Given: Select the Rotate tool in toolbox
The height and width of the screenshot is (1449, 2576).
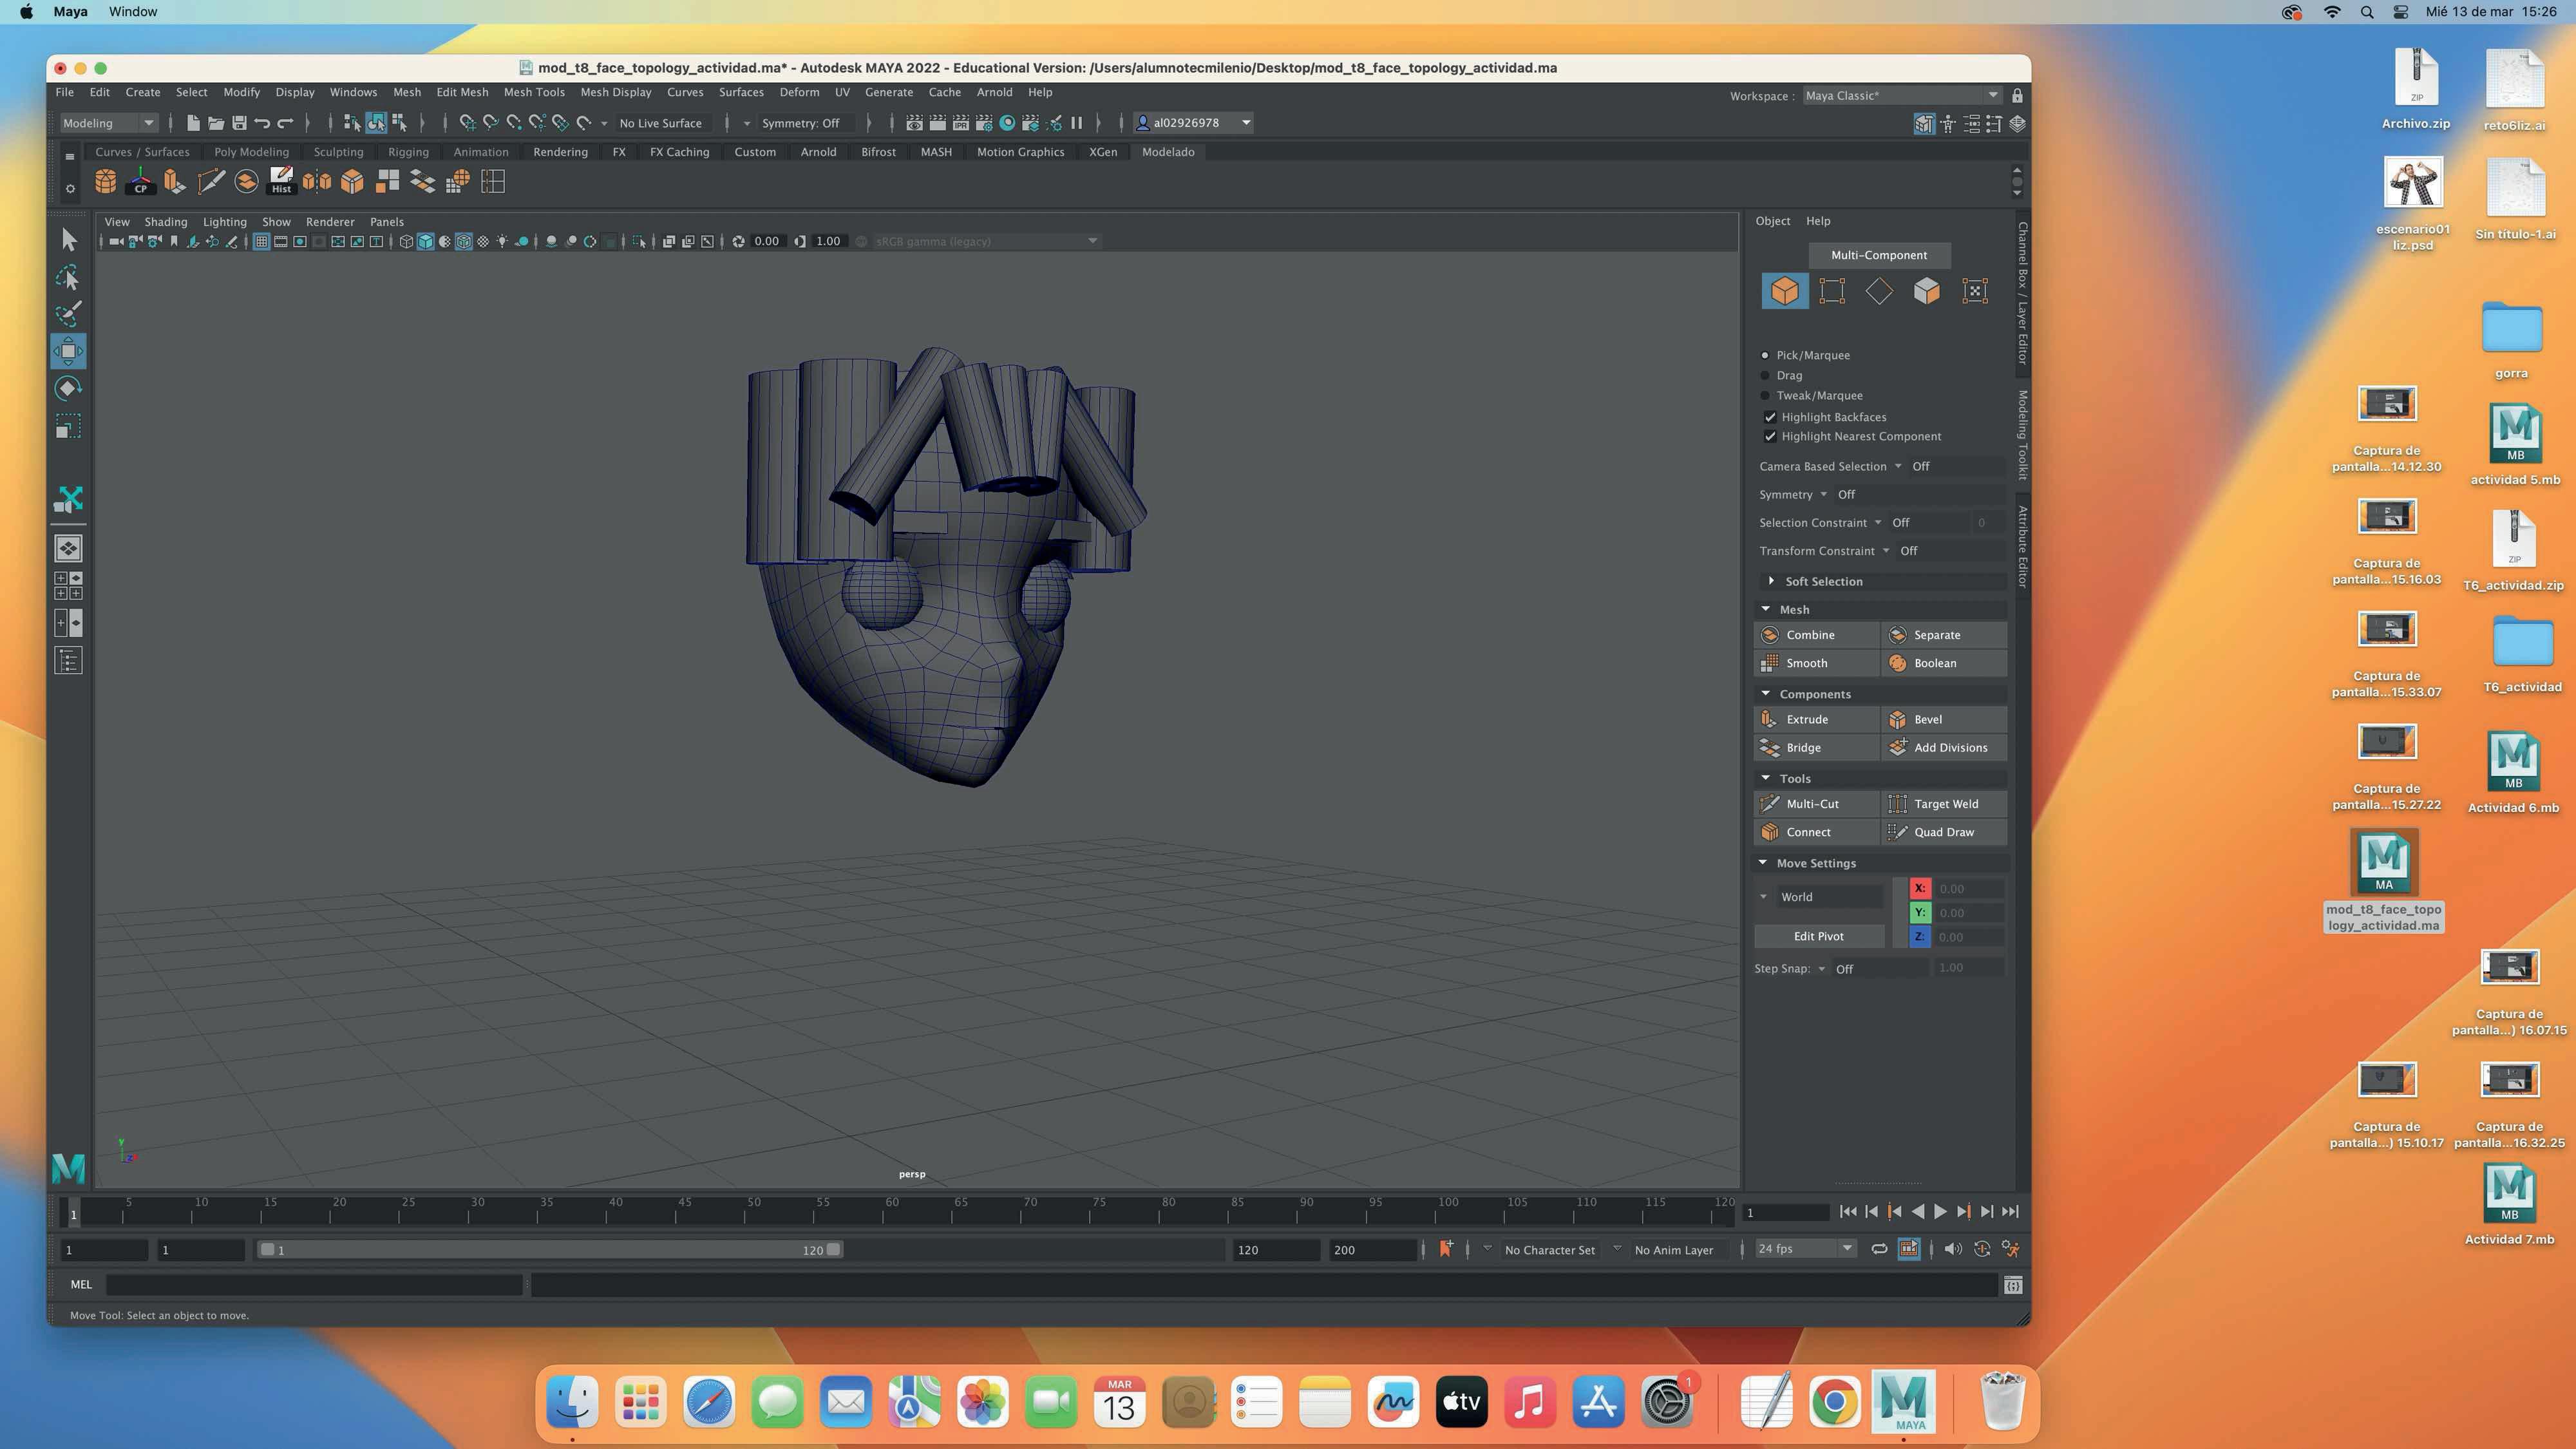Looking at the screenshot, I should pyautogui.click(x=68, y=389).
